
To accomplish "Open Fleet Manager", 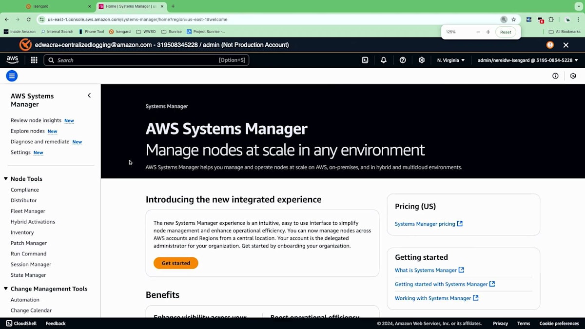I will [x=28, y=211].
